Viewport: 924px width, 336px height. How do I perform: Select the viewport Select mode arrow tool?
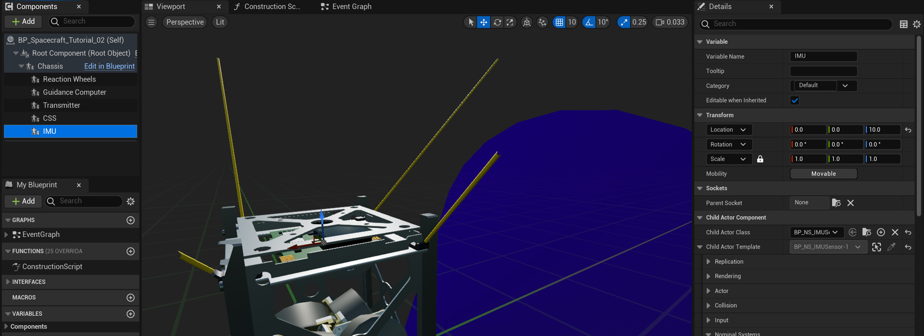point(471,22)
